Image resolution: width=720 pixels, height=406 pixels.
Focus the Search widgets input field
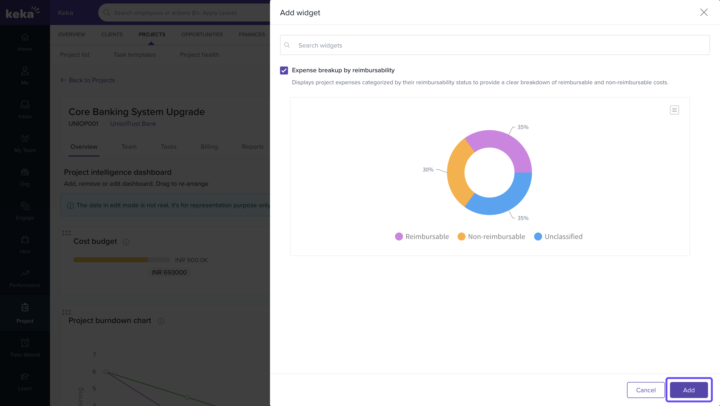(x=495, y=45)
